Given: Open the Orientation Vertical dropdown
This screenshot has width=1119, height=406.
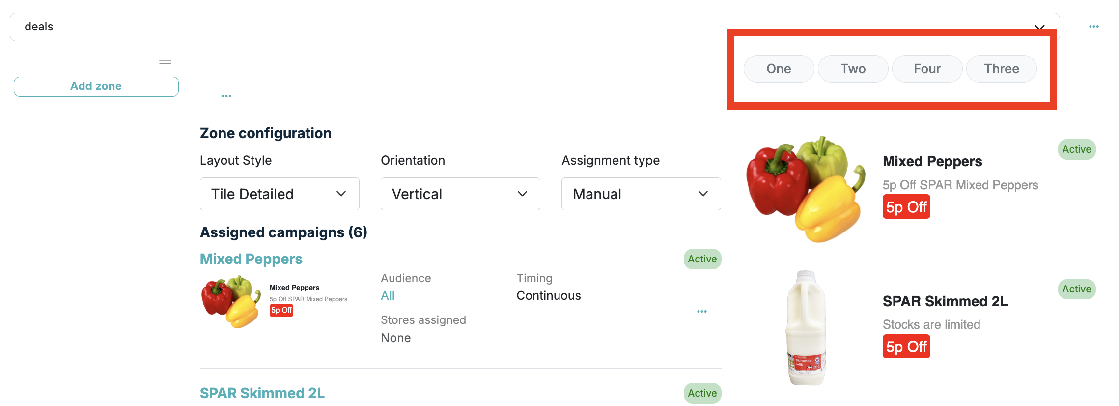Looking at the screenshot, I should pos(460,194).
